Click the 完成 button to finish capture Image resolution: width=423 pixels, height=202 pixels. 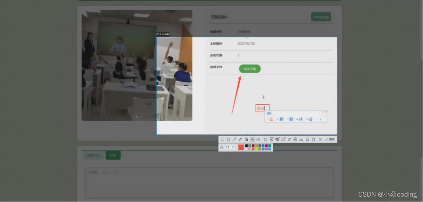point(330,139)
